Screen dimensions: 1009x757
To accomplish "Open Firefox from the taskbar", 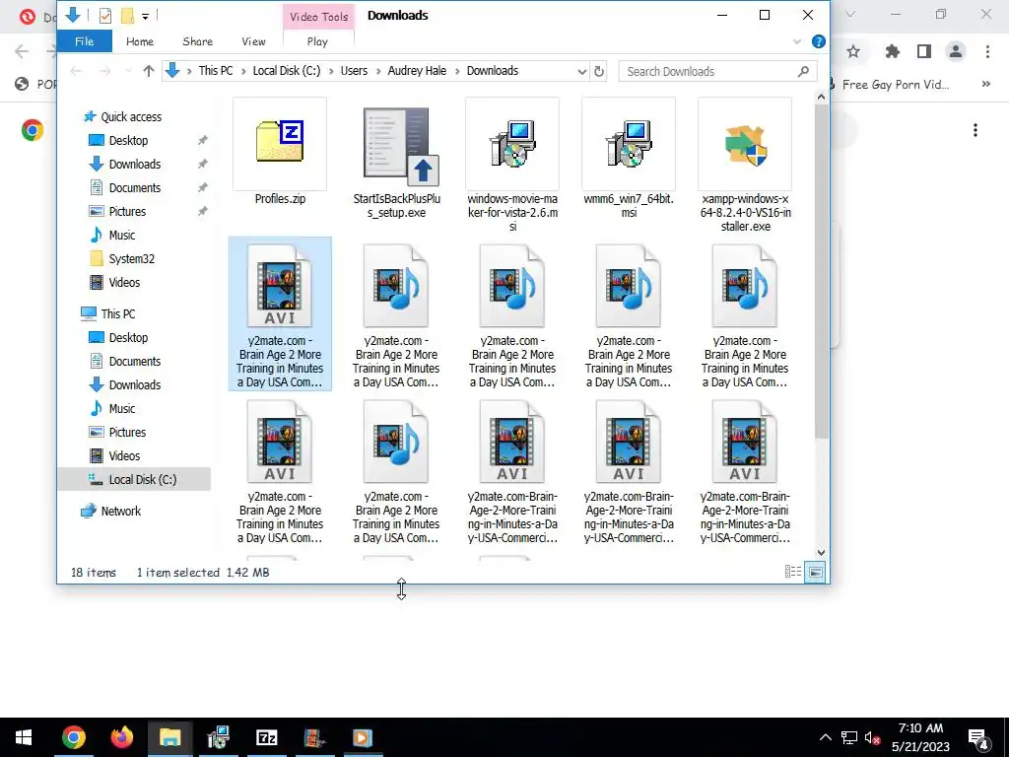I will coord(121,737).
